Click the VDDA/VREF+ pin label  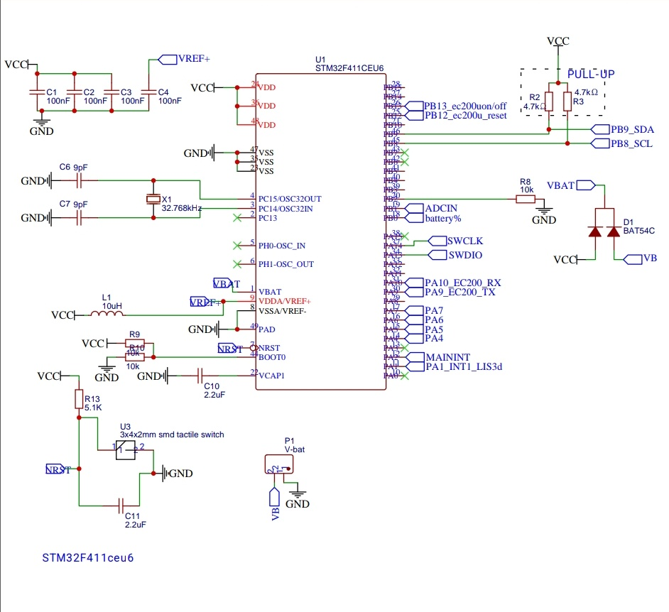pos(285,302)
